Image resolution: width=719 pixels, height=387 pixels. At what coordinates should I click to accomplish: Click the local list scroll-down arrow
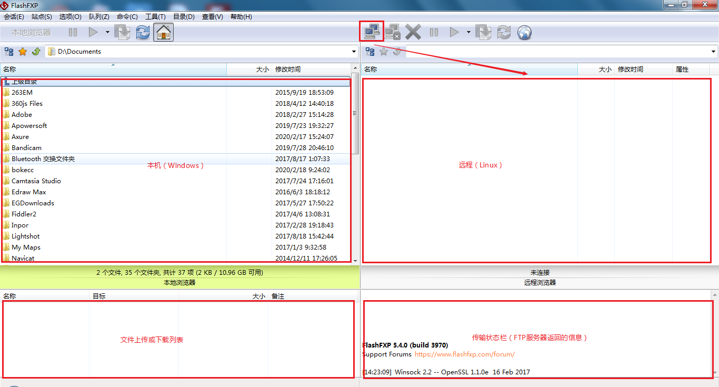pyautogui.click(x=355, y=260)
